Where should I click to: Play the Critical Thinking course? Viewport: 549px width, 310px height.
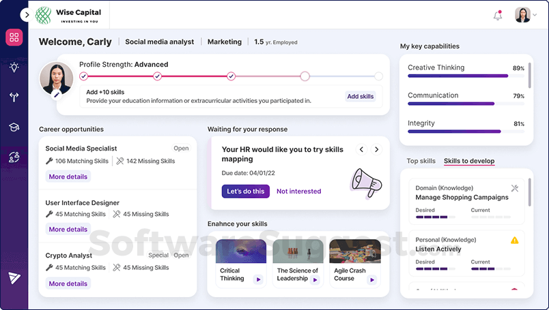(x=258, y=279)
